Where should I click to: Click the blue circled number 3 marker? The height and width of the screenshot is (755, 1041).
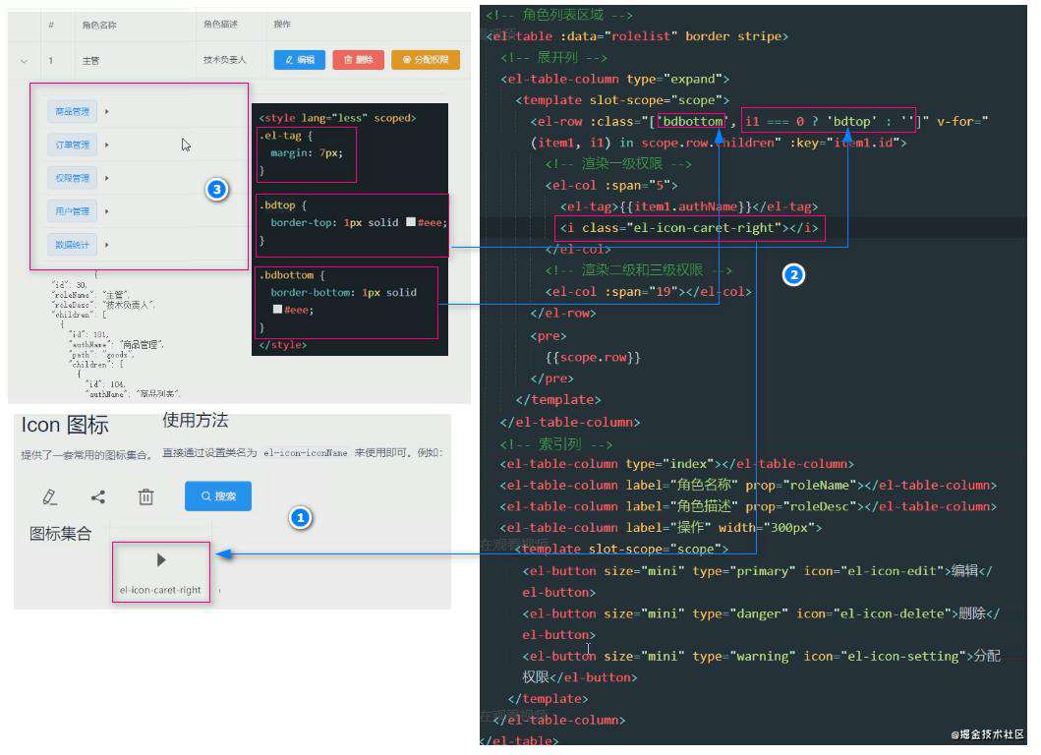coord(216,190)
